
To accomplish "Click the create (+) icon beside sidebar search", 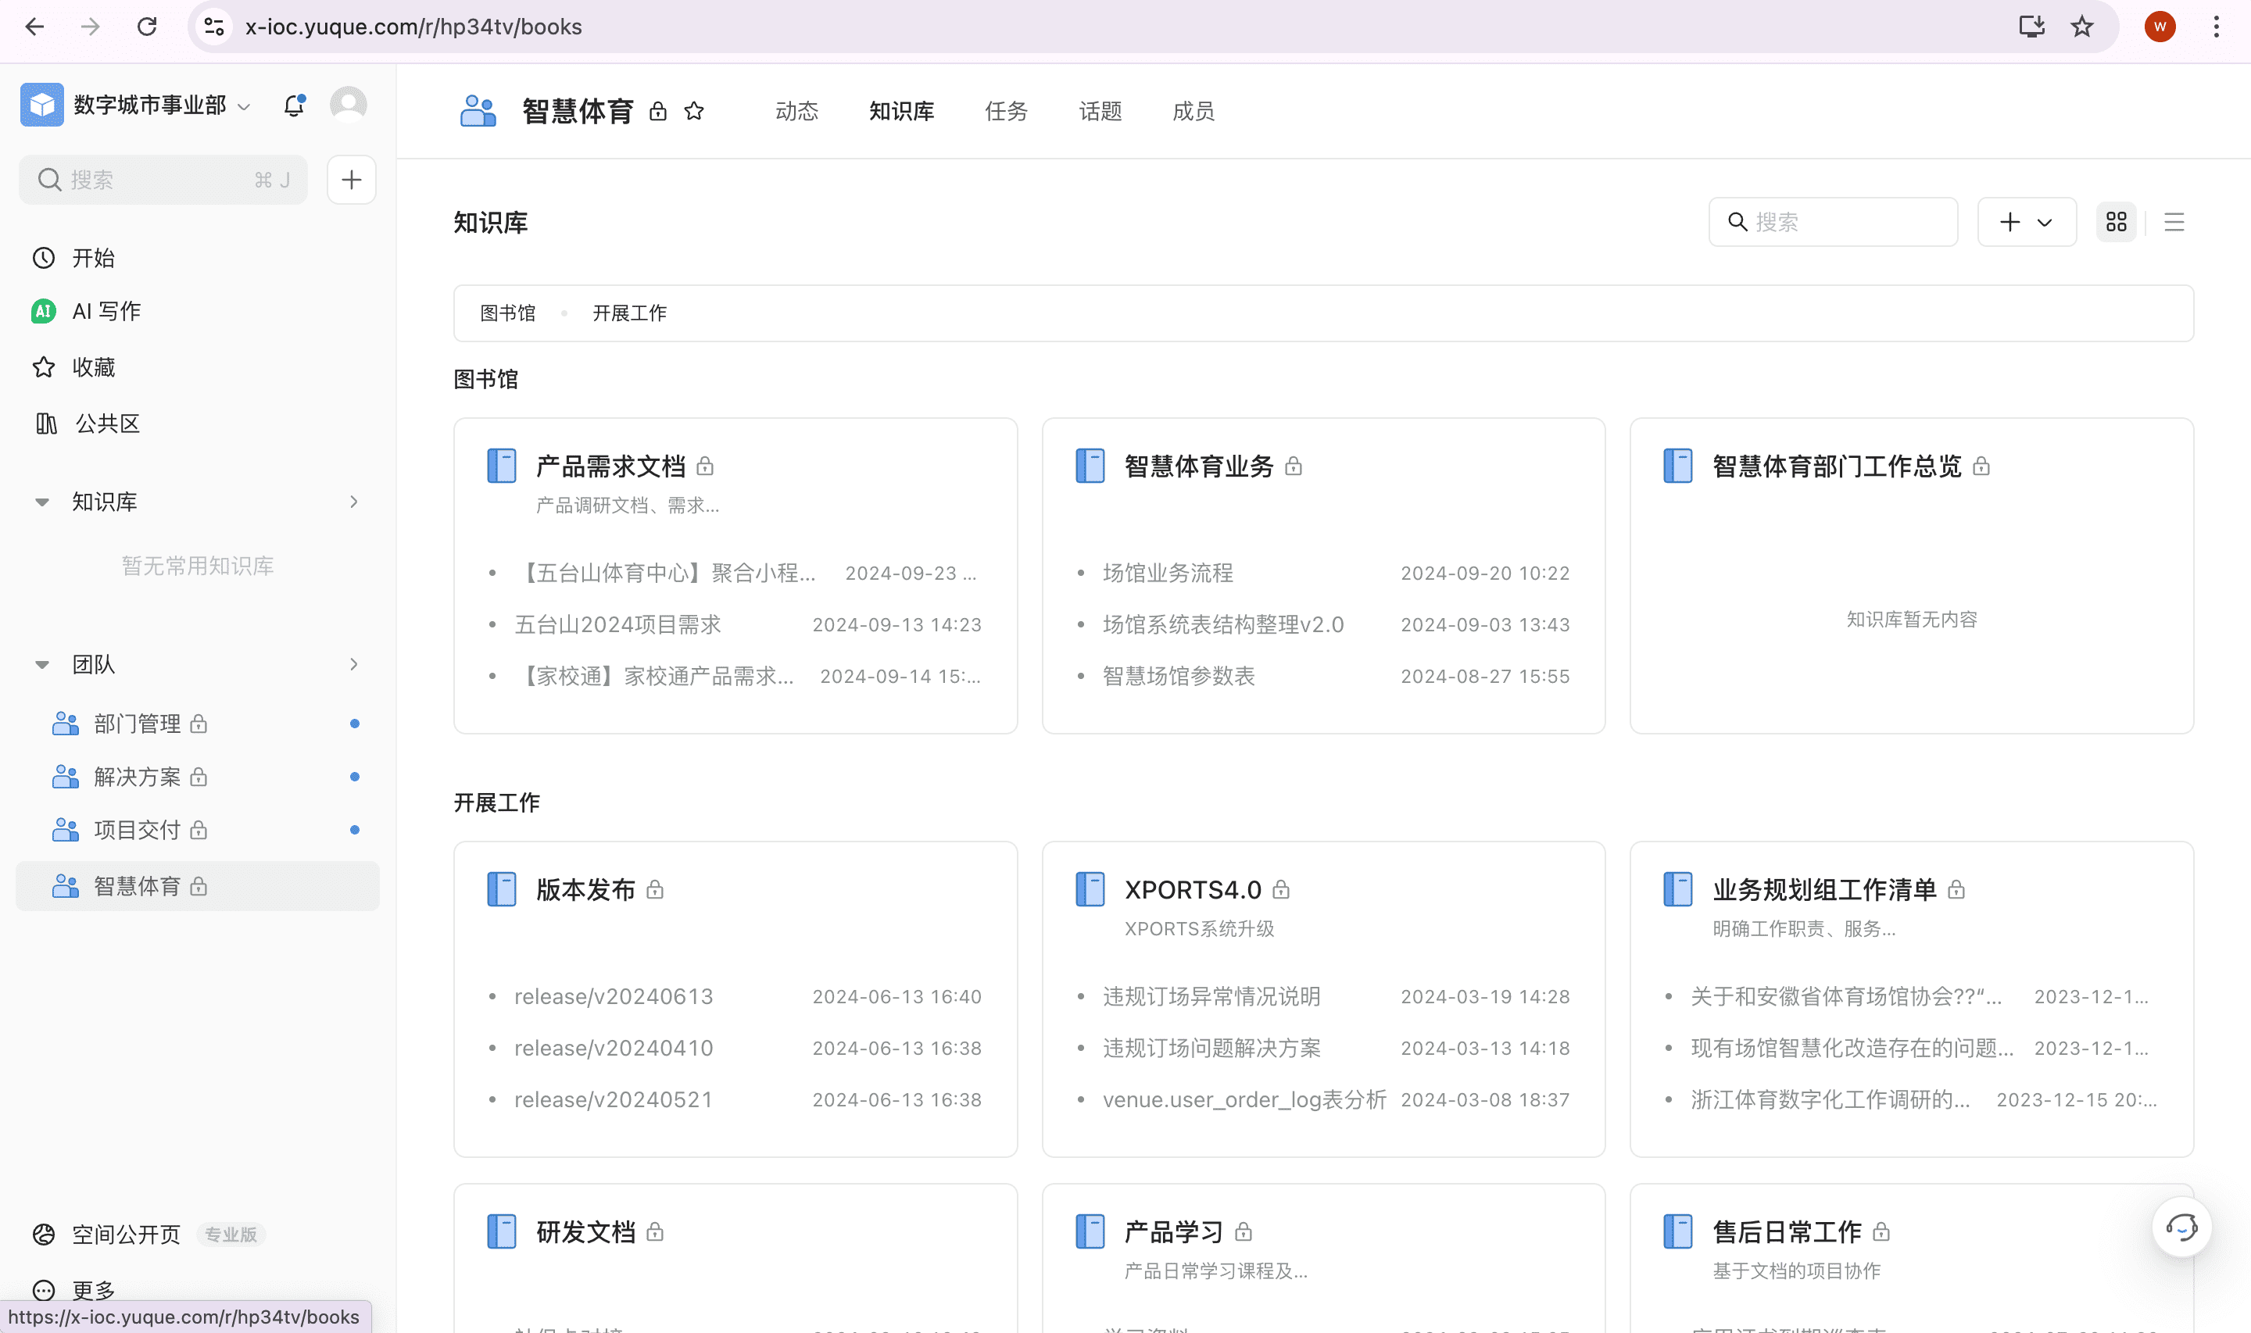I will point(351,180).
